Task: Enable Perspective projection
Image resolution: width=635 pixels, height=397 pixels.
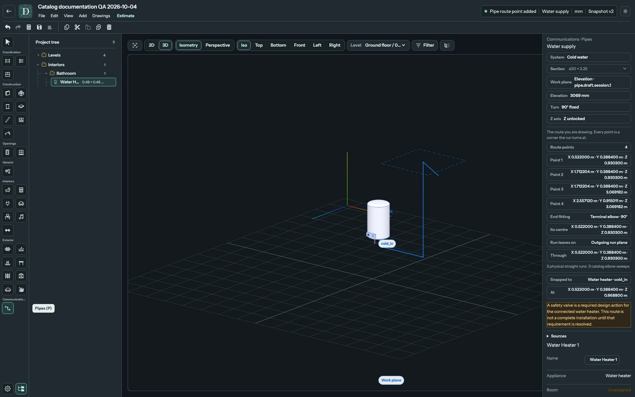Action: (x=218, y=45)
